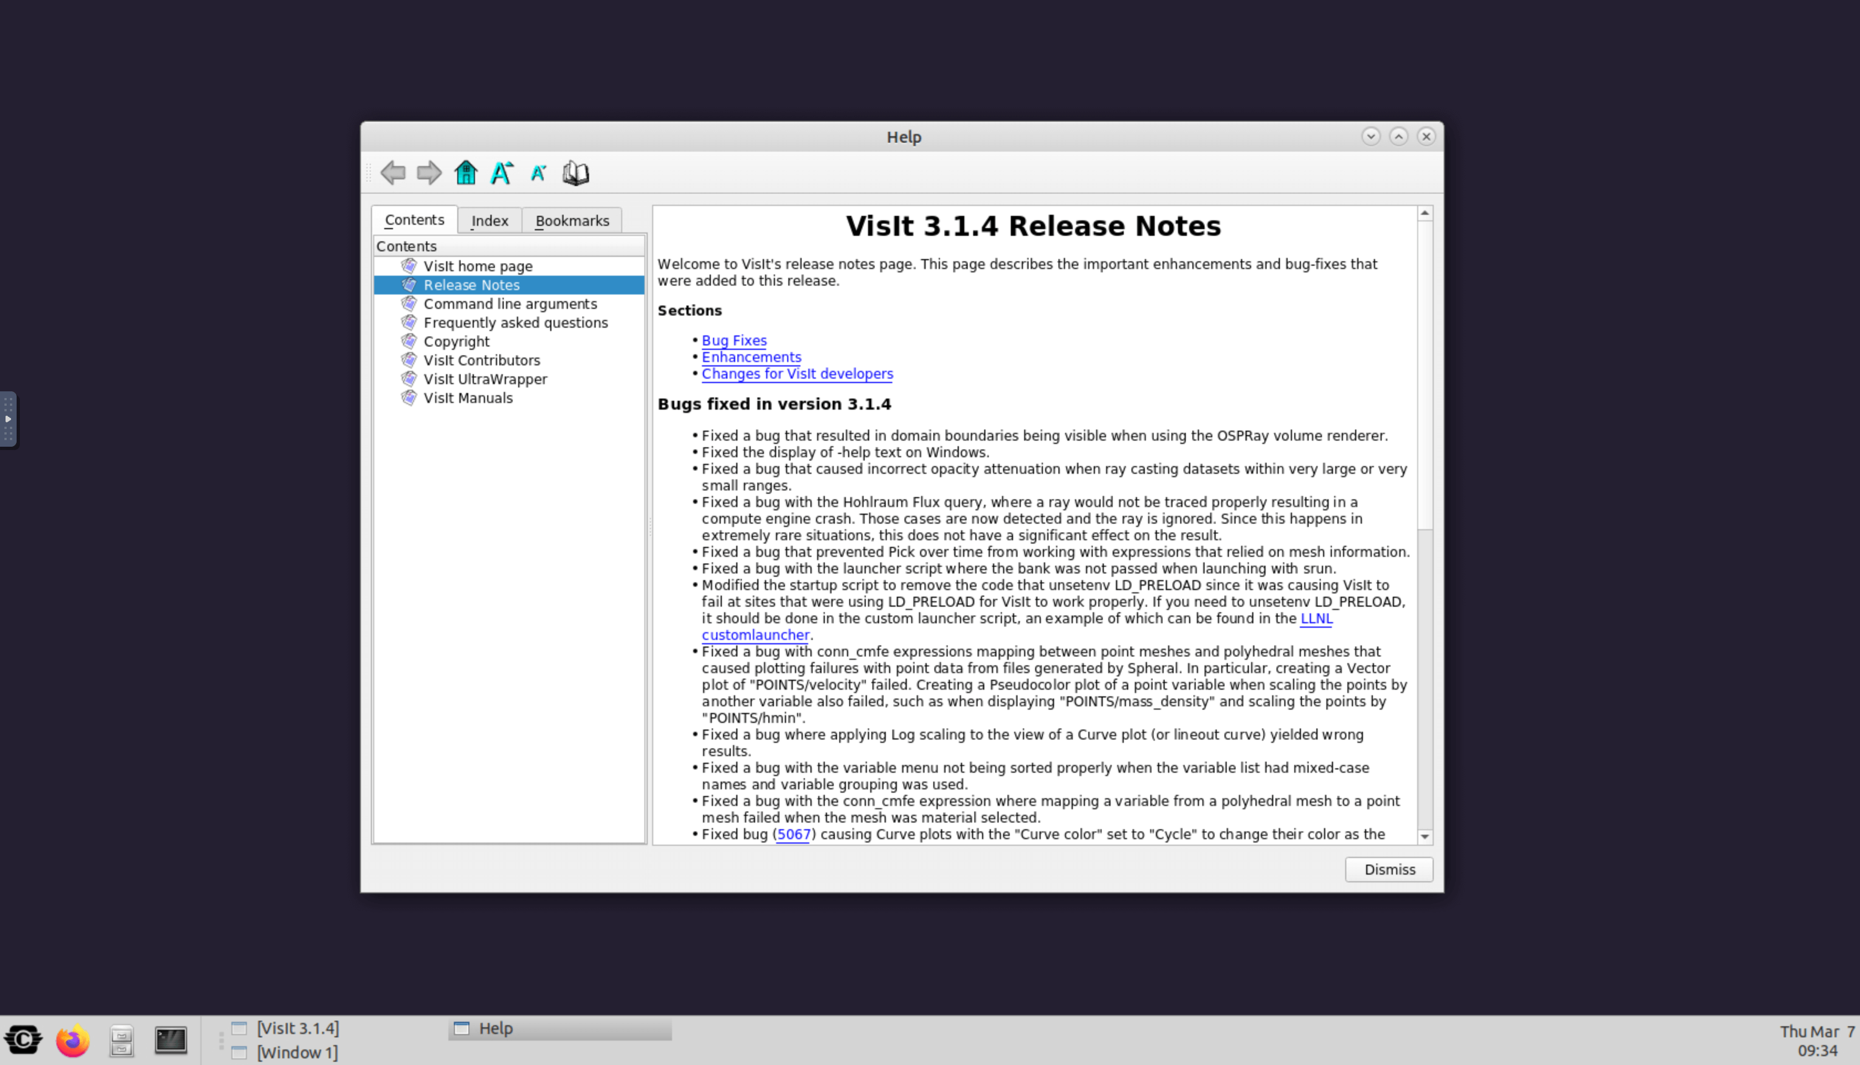This screenshot has width=1860, height=1065.
Task: Launch the terminal from taskbar
Action: [x=170, y=1040]
